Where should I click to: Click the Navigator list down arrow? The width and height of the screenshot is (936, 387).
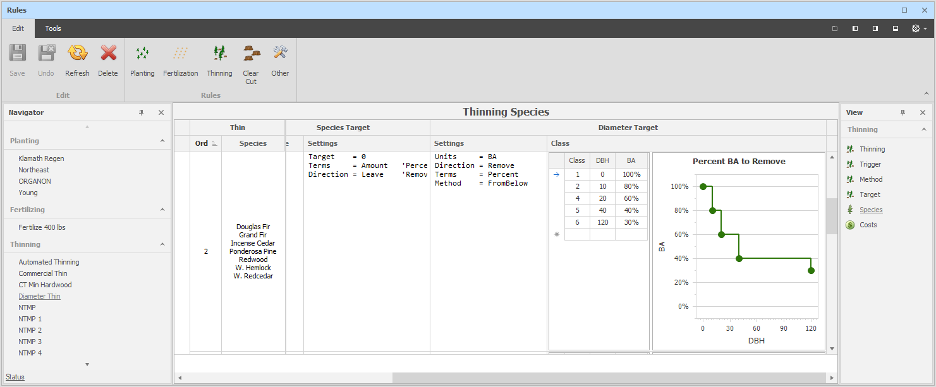pyautogui.click(x=87, y=364)
